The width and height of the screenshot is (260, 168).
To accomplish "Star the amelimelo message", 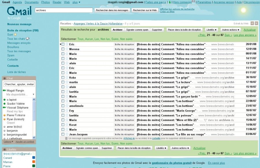I will [67, 106].
